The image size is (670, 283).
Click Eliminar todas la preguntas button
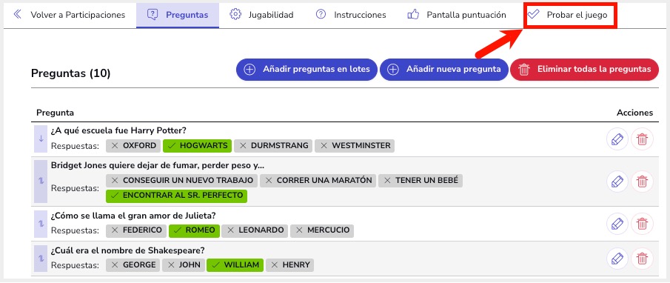[x=584, y=69]
